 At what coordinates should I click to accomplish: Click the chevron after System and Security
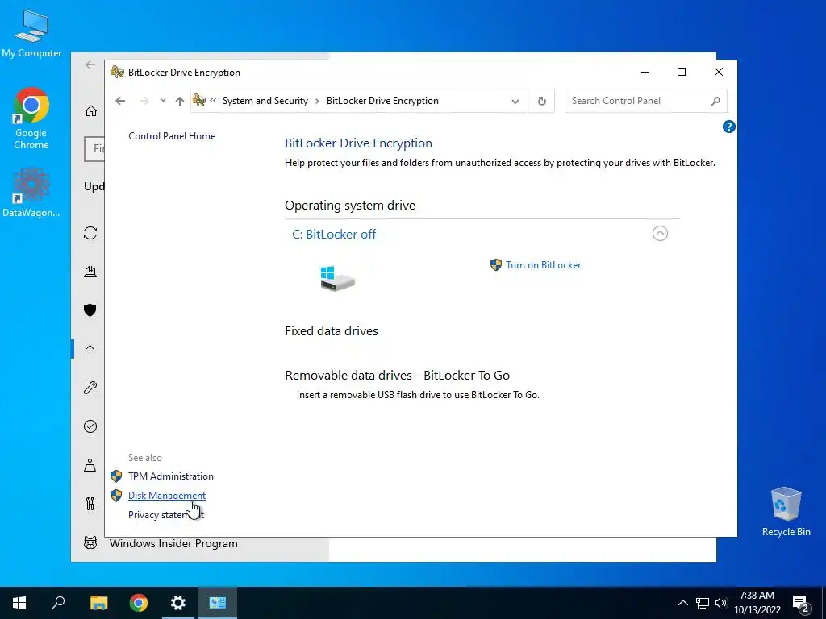(x=317, y=101)
